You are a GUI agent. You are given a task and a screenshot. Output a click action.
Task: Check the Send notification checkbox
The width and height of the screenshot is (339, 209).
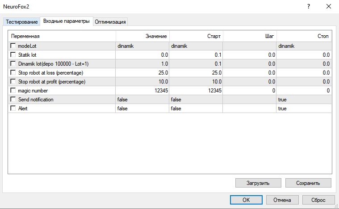[13, 99]
